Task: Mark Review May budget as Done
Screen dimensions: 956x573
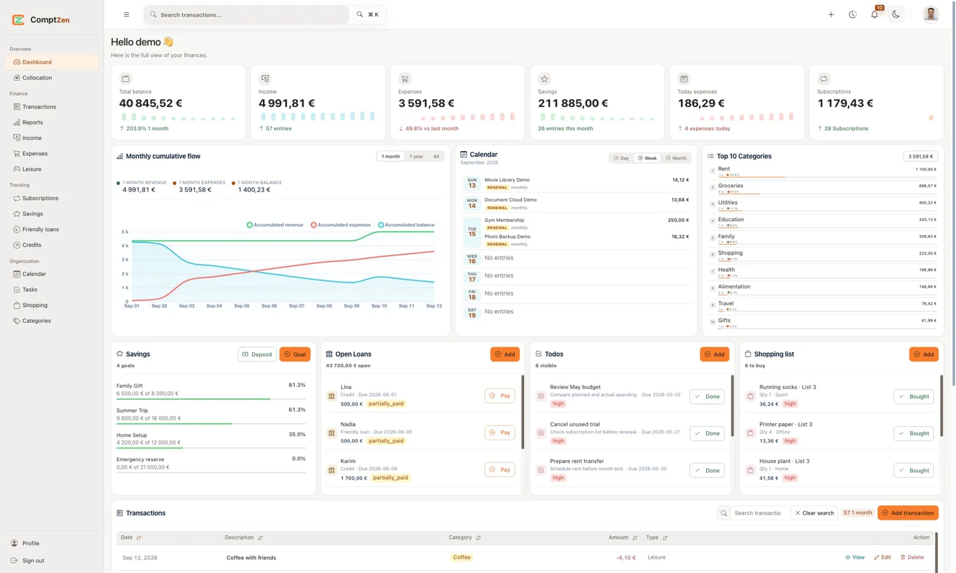Action: (x=707, y=396)
